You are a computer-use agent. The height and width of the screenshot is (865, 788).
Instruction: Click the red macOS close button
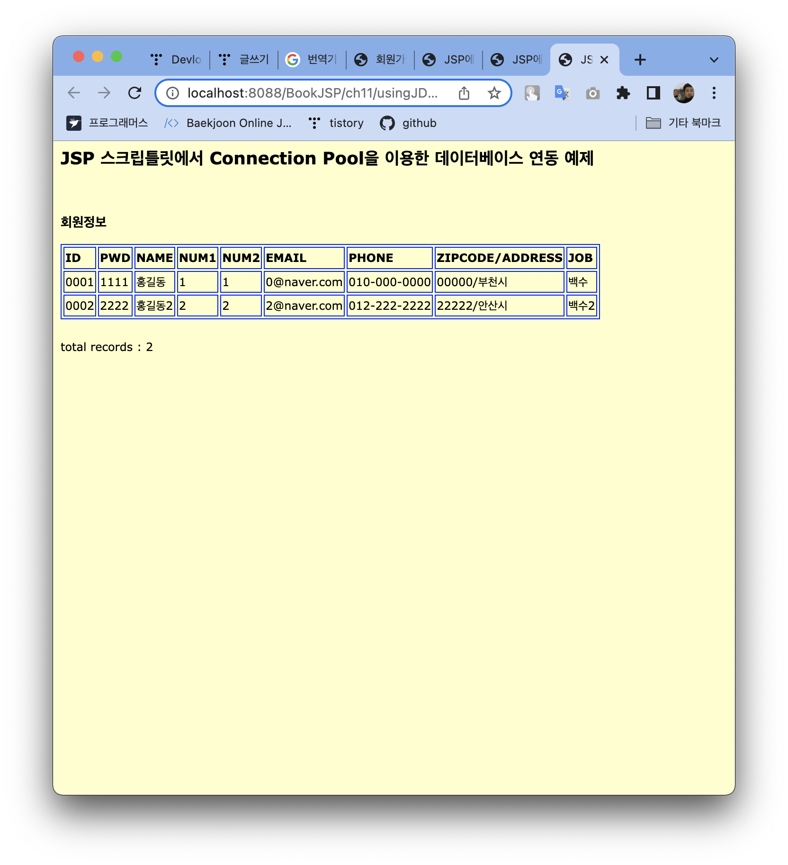79,57
